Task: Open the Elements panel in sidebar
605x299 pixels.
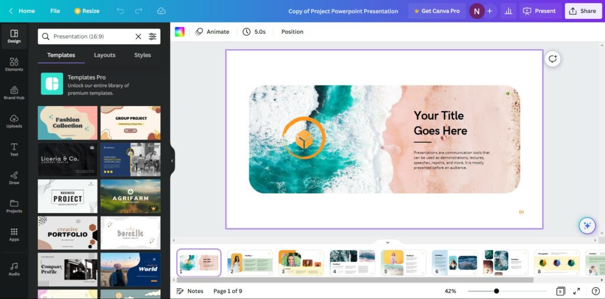Action: pyautogui.click(x=14, y=64)
